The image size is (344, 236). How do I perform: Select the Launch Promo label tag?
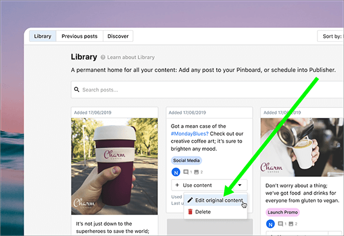pos(283,212)
